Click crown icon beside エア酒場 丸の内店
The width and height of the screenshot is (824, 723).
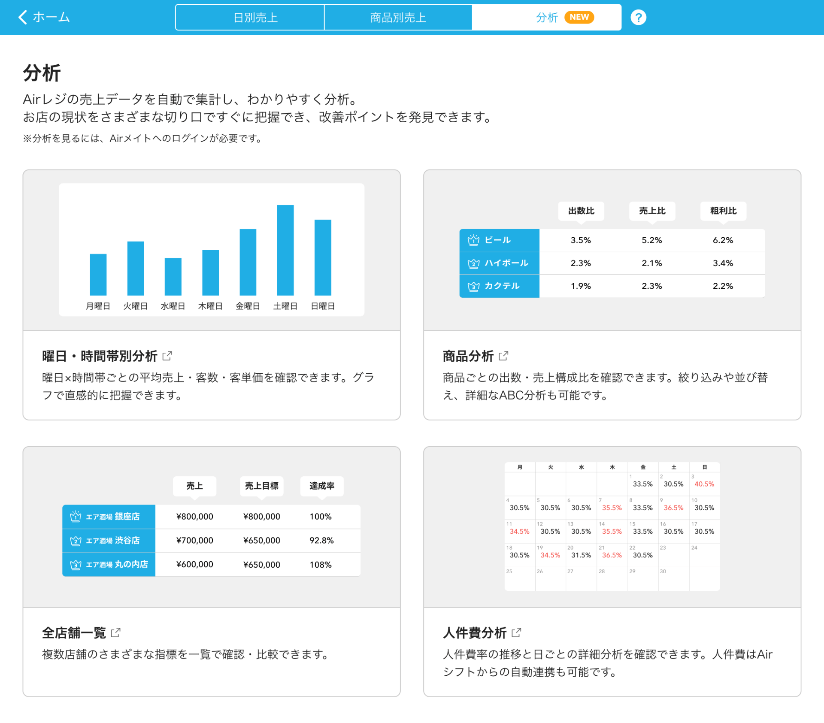coord(76,564)
